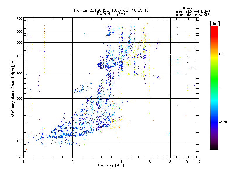The width and height of the screenshot is (234, 176).
Task: Click the 'Phases' header label
Action: pyautogui.click(x=187, y=9)
